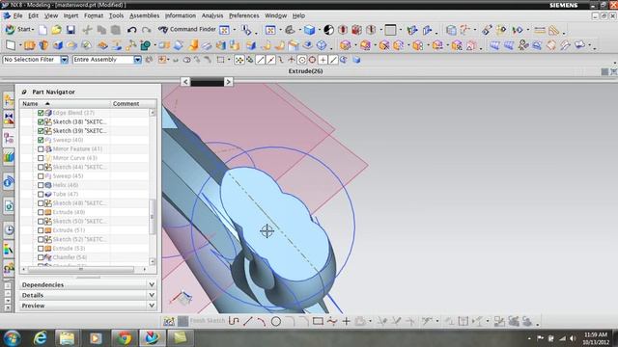Open the Command Finder

point(187,30)
